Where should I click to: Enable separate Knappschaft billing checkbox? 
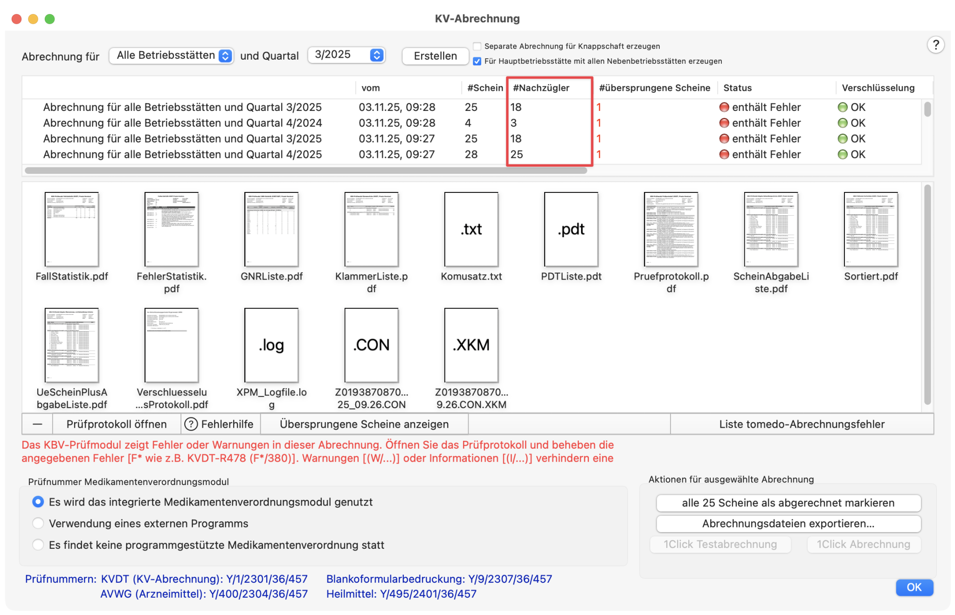[477, 46]
